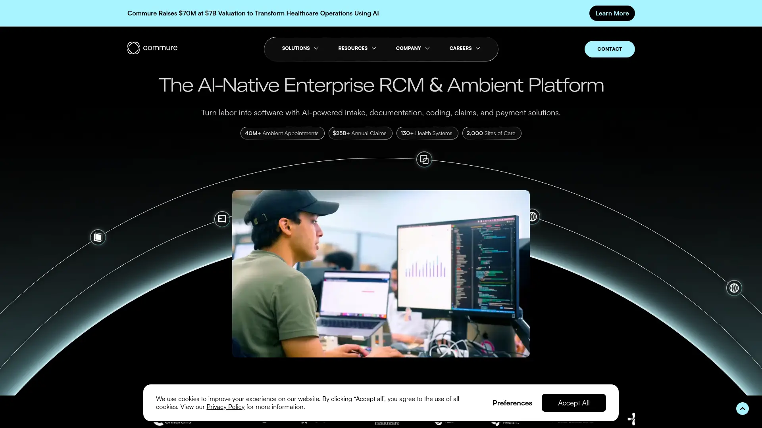Click the AI-Native Enterprise RCM headline
Screen dimensions: 762x428
point(381,85)
